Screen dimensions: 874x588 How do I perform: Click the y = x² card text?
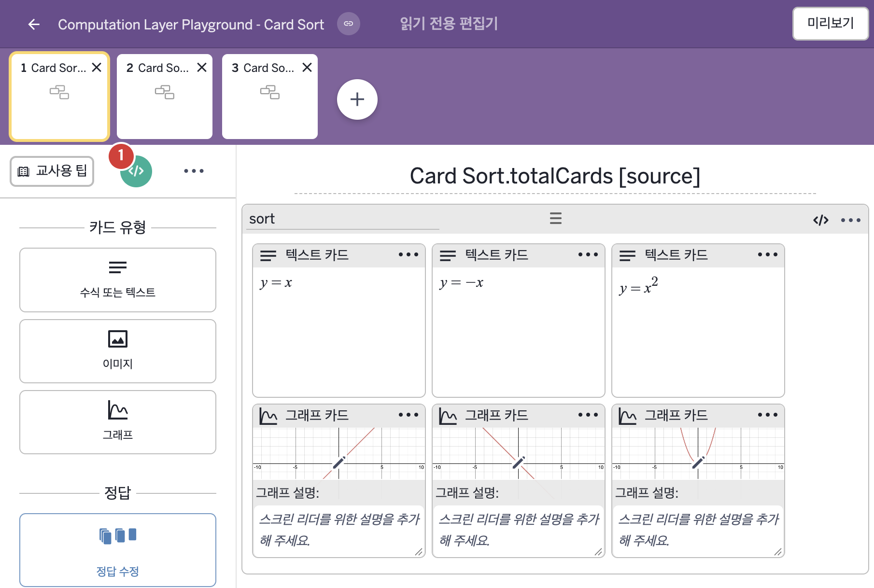[638, 285]
